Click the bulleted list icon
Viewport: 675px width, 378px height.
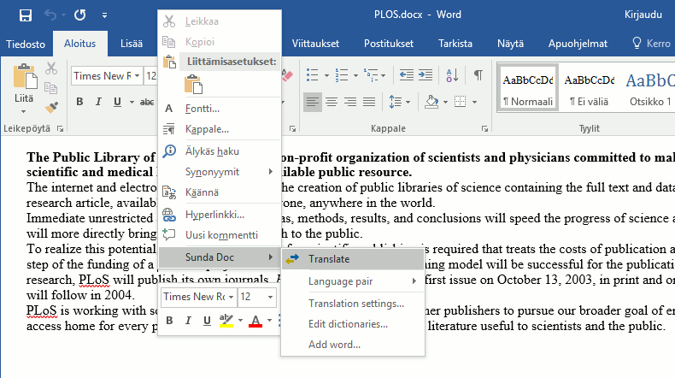click(x=313, y=75)
